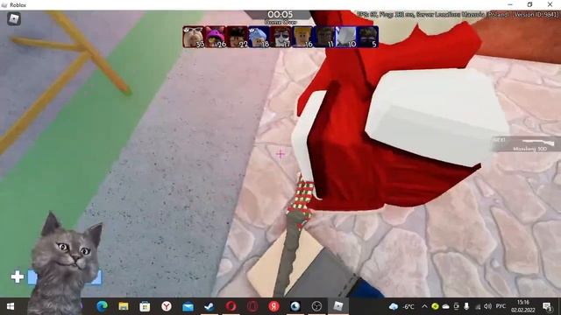Select player avatar with score 16
561x315 pixels.
coord(302,37)
